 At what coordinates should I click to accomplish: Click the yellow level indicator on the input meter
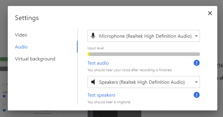point(89,54)
